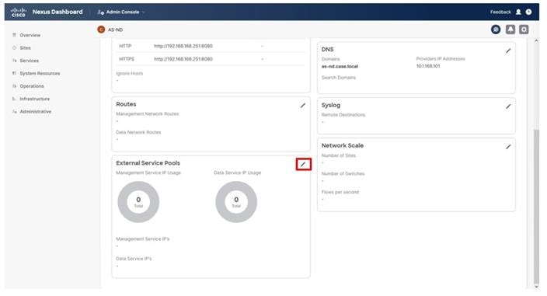Edit the Network Scale card
547x296 pixels.
[x=508, y=147]
